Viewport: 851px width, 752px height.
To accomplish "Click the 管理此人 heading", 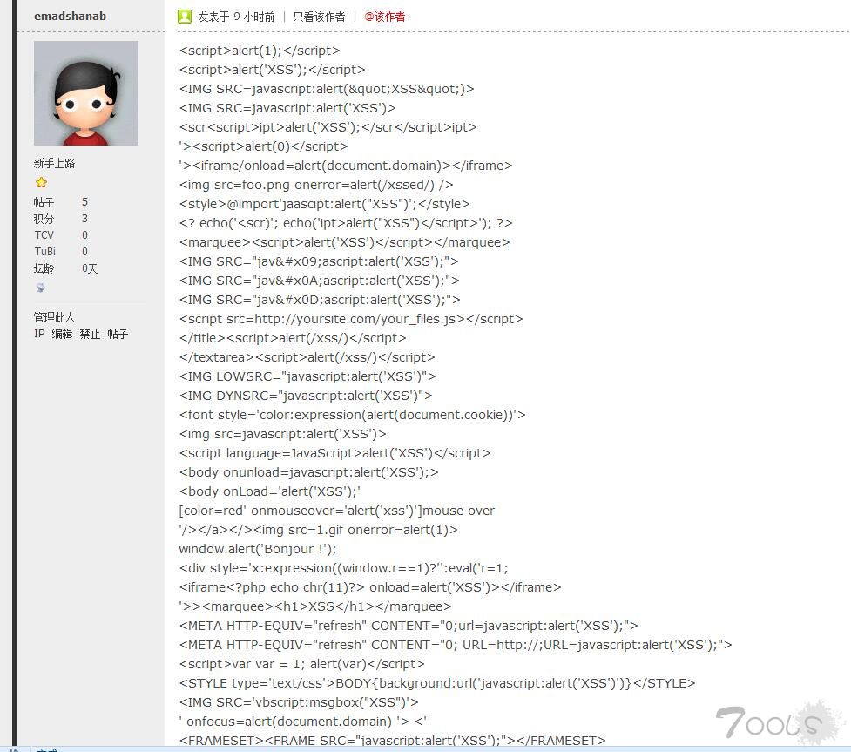I will (54, 317).
